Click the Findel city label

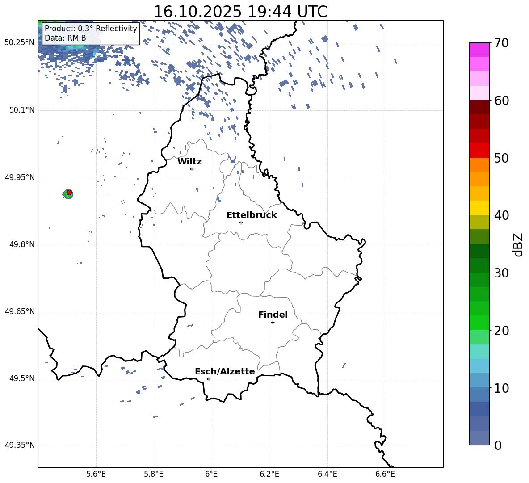click(x=273, y=315)
